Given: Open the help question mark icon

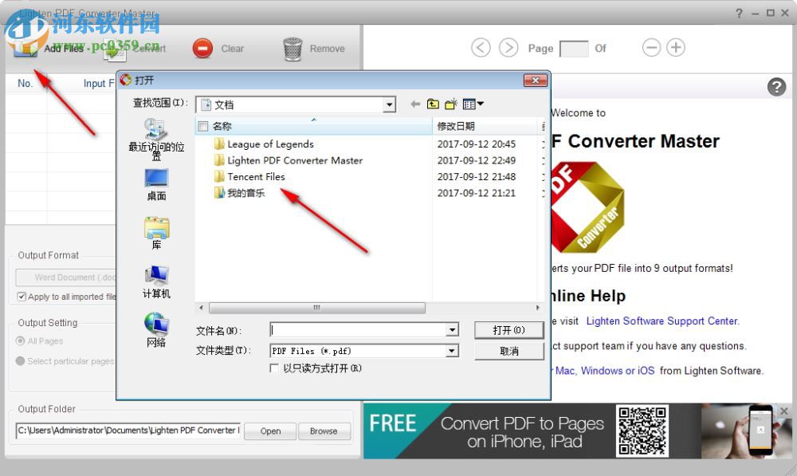Looking at the screenshot, I should pos(777,87).
